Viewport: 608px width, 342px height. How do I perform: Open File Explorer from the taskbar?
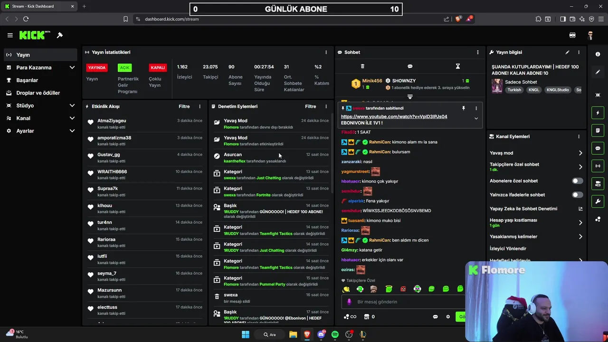click(293, 334)
